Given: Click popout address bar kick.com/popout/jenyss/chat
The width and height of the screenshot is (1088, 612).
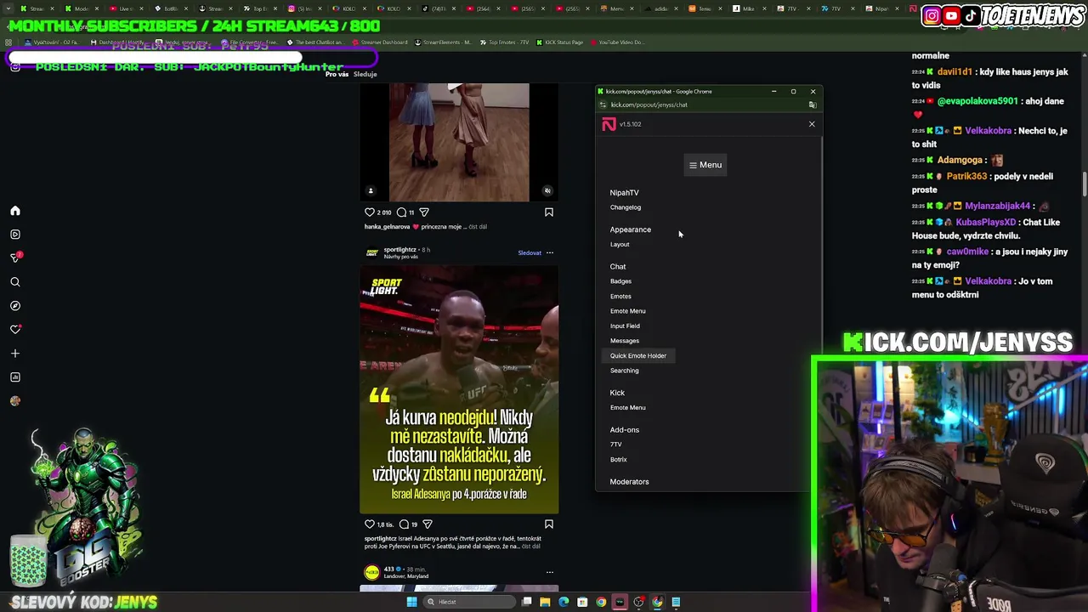Looking at the screenshot, I should point(649,105).
